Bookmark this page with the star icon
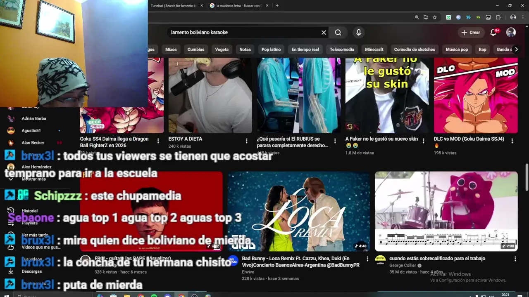This screenshot has width=529, height=297. 435,17
